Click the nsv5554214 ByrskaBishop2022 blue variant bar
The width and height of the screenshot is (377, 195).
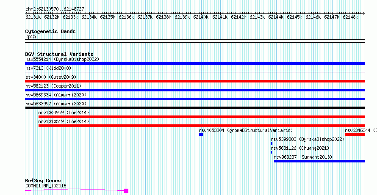click(195, 63)
